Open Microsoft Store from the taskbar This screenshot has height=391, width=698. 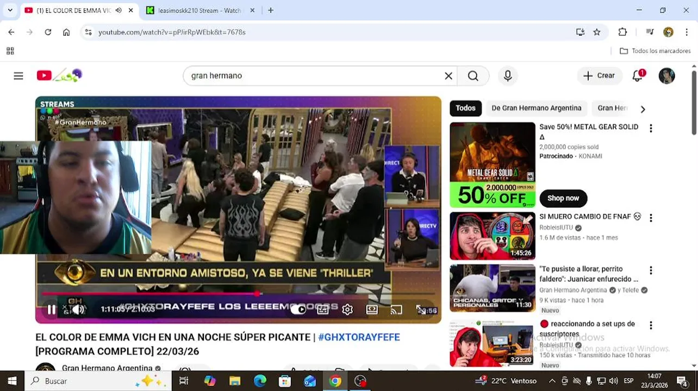pyautogui.click(x=285, y=381)
